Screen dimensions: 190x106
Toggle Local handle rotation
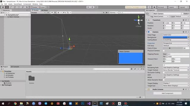[x=42, y=7]
